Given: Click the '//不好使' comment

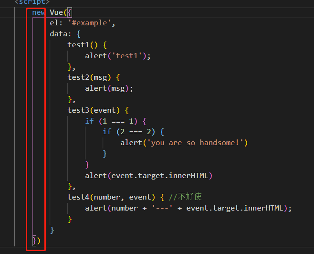Looking at the screenshot, I should [x=185, y=197].
